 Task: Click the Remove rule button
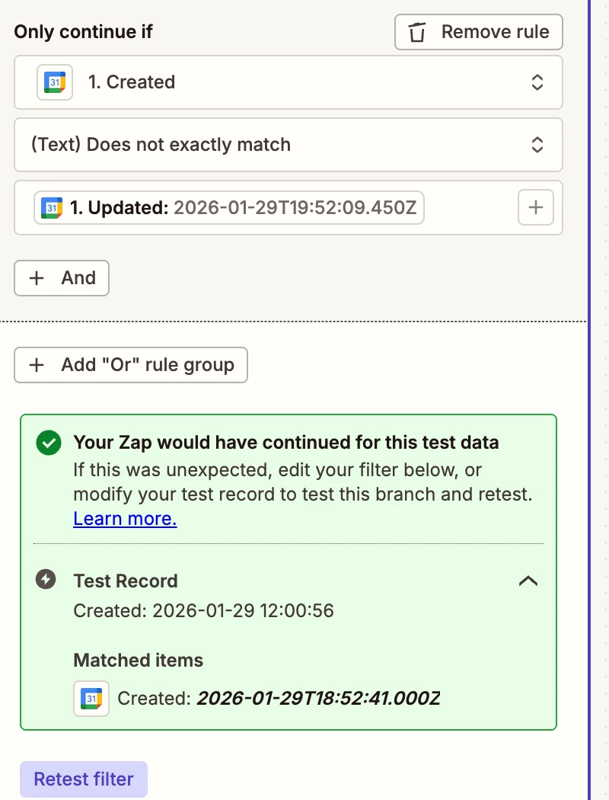[x=478, y=32]
